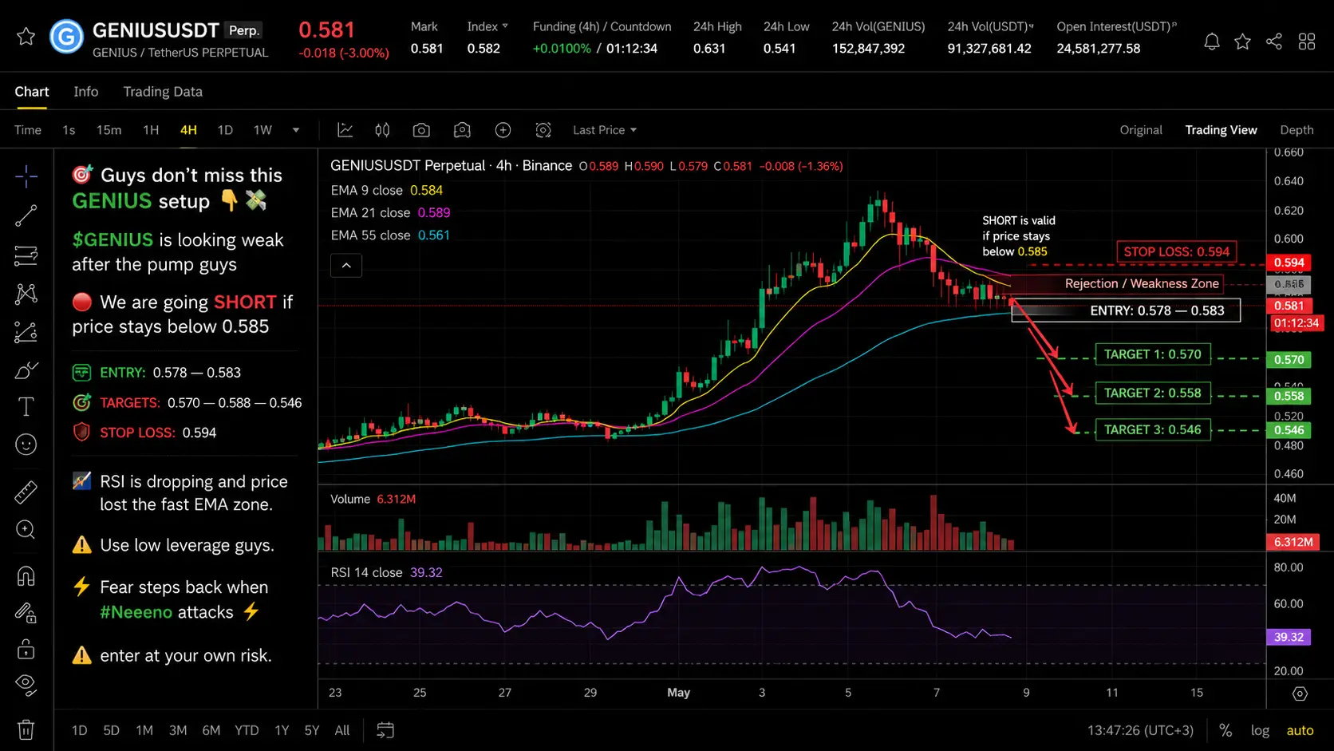Click the EMA 21 close legend

pos(391,212)
